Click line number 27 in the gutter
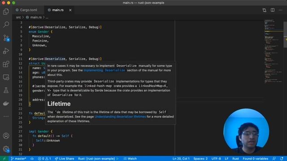Viewport: 287px width, 161px height. (20, 131)
